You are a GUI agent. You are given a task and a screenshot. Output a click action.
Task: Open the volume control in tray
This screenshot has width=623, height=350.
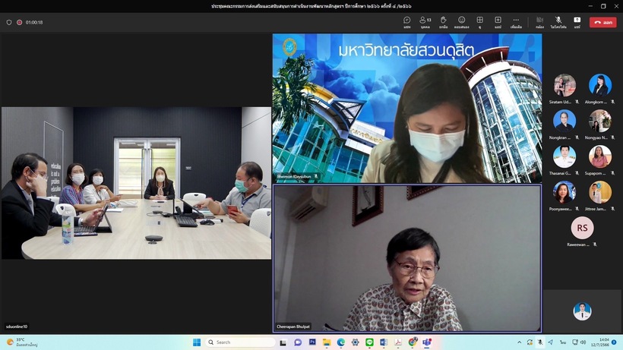[583, 342]
